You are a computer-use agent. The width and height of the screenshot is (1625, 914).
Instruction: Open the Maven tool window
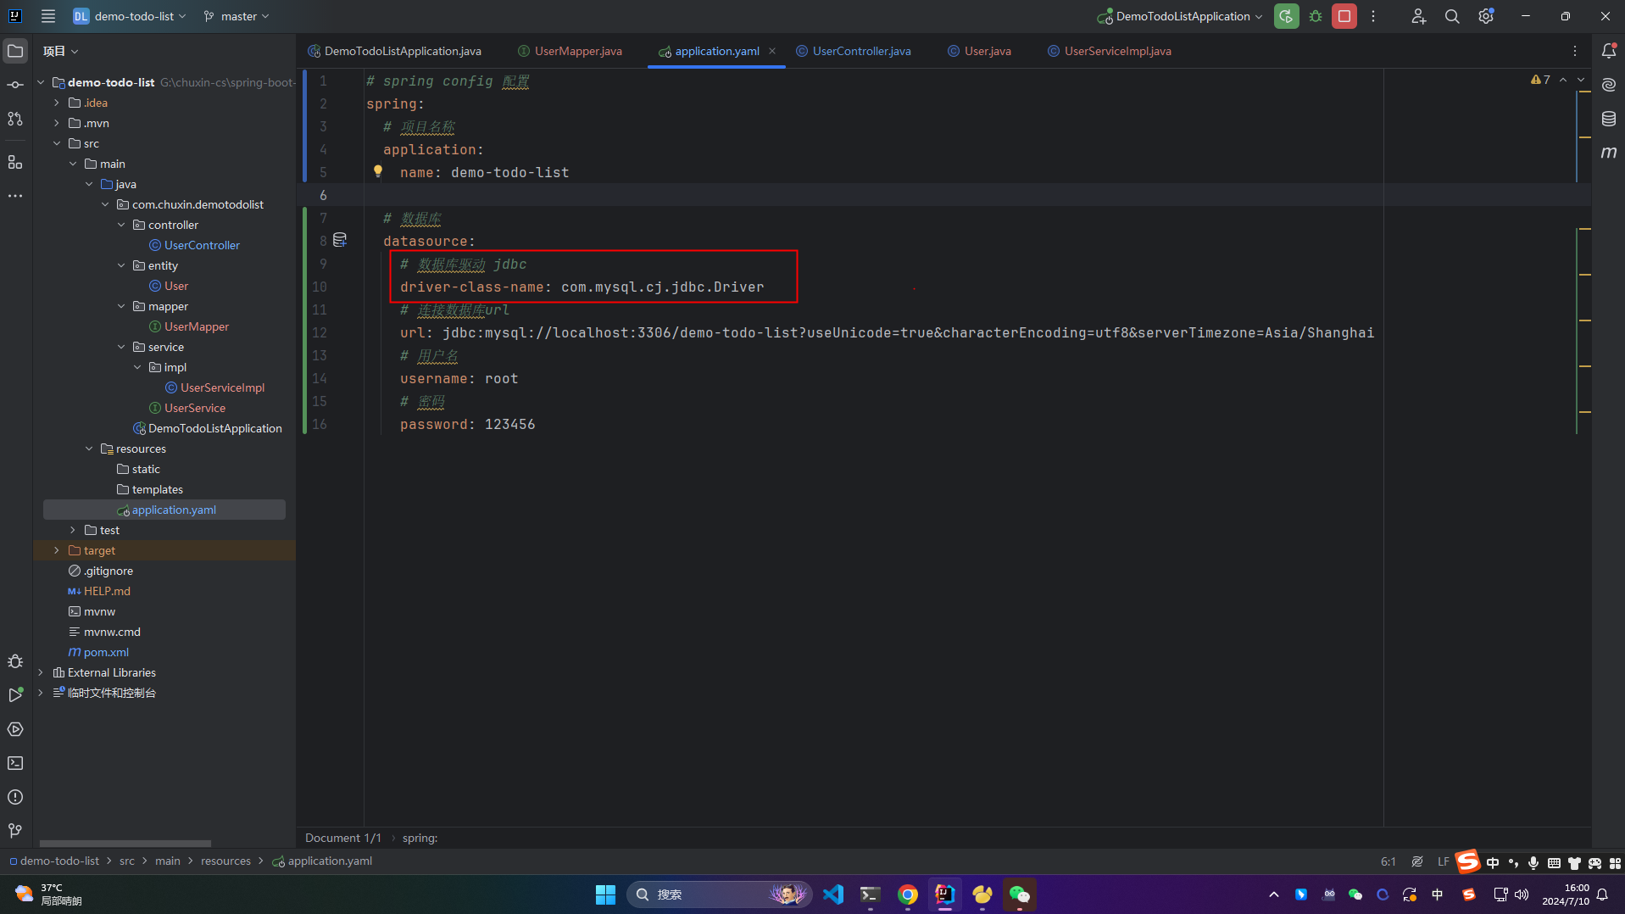1609,153
